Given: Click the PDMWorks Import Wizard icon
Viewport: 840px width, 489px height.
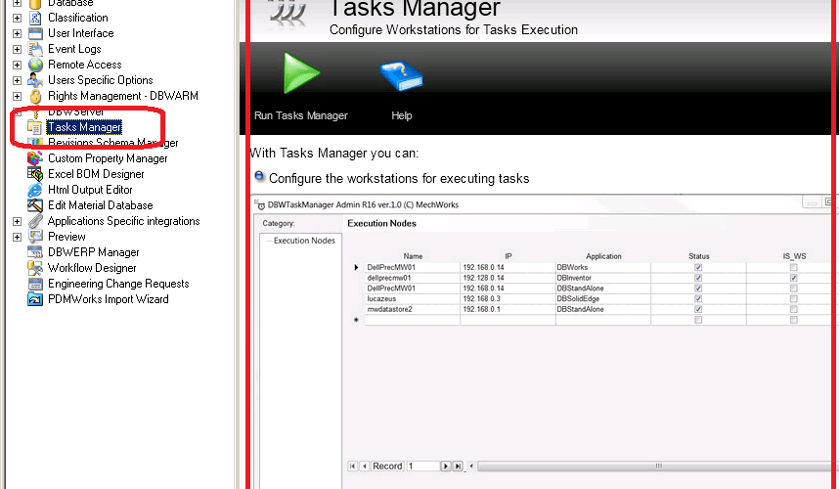Looking at the screenshot, I should 35,299.
